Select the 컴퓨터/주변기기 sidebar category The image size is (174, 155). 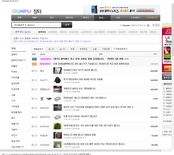point(19,60)
